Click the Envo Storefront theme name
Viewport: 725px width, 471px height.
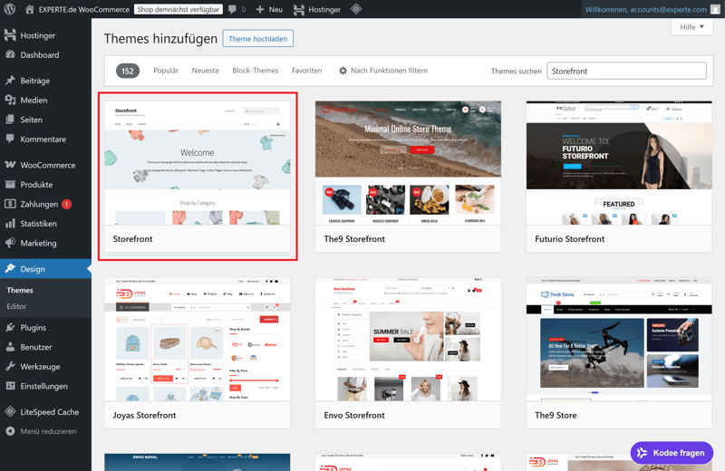354,415
